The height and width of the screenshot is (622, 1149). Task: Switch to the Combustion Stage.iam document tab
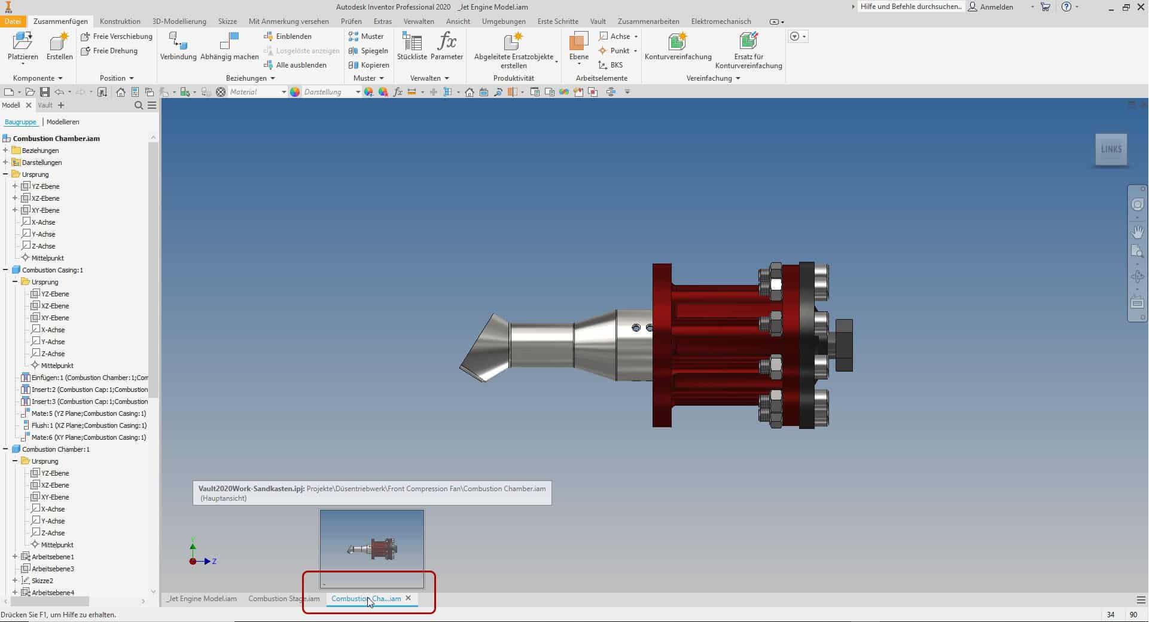pos(284,599)
